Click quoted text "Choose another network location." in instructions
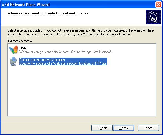 click(x=108, y=34)
